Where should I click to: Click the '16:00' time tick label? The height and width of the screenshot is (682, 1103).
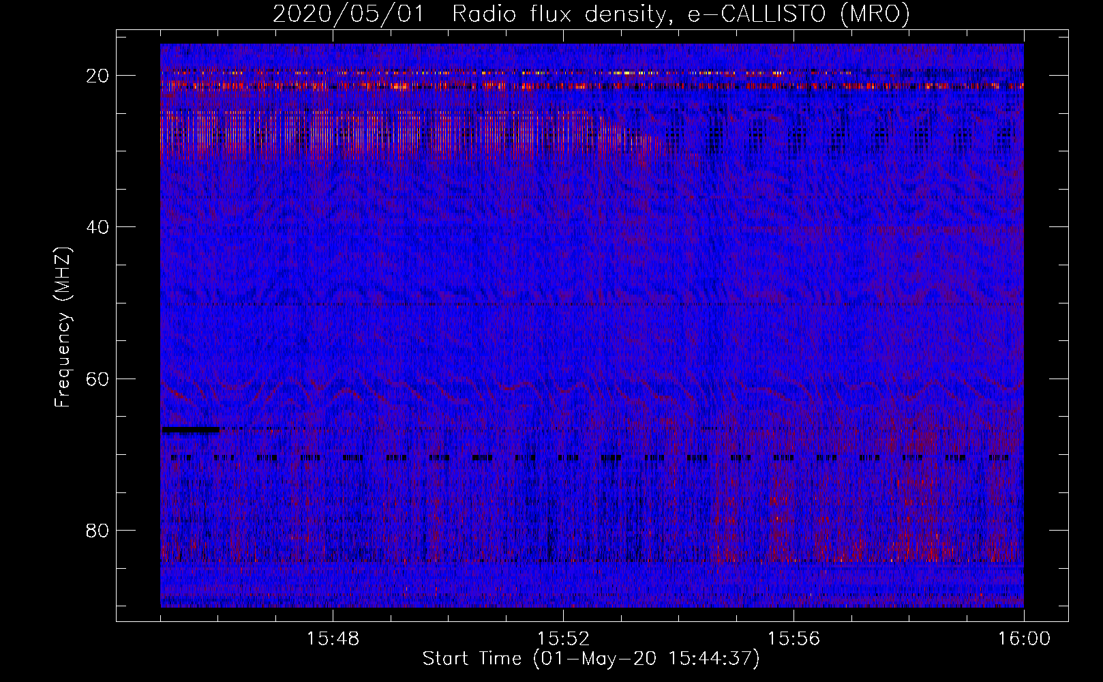[1024, 639]
